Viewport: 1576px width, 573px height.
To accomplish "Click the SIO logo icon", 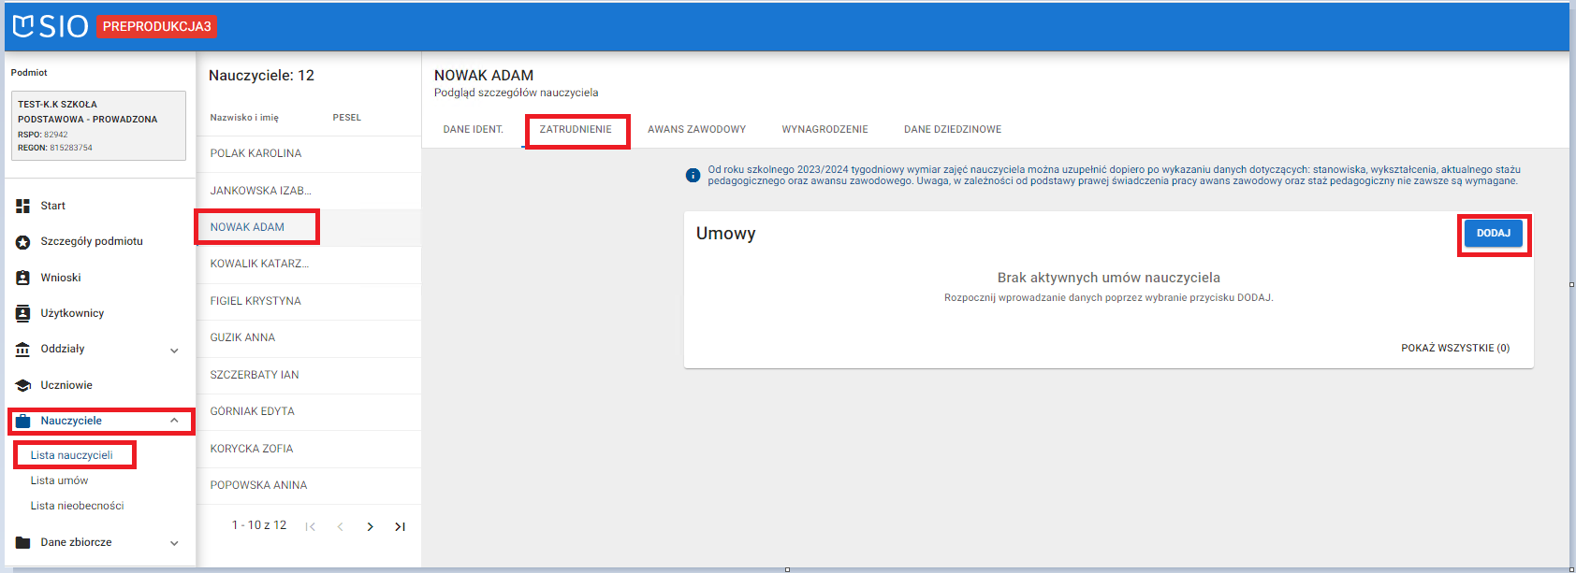I will [x=23, y=26].
